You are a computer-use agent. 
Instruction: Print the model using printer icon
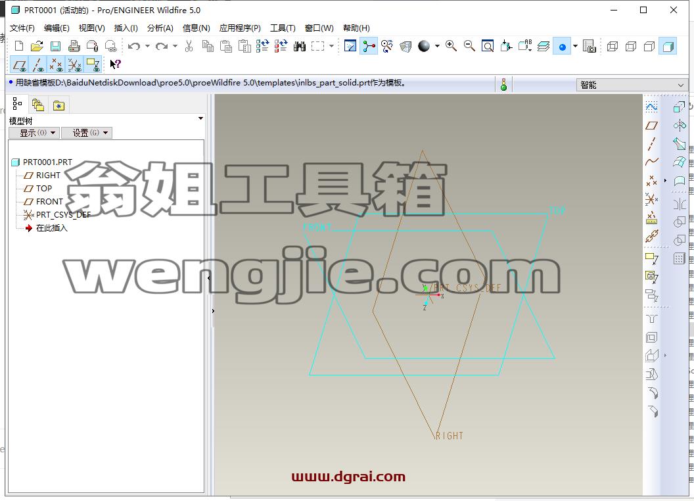tap(74, 46)
